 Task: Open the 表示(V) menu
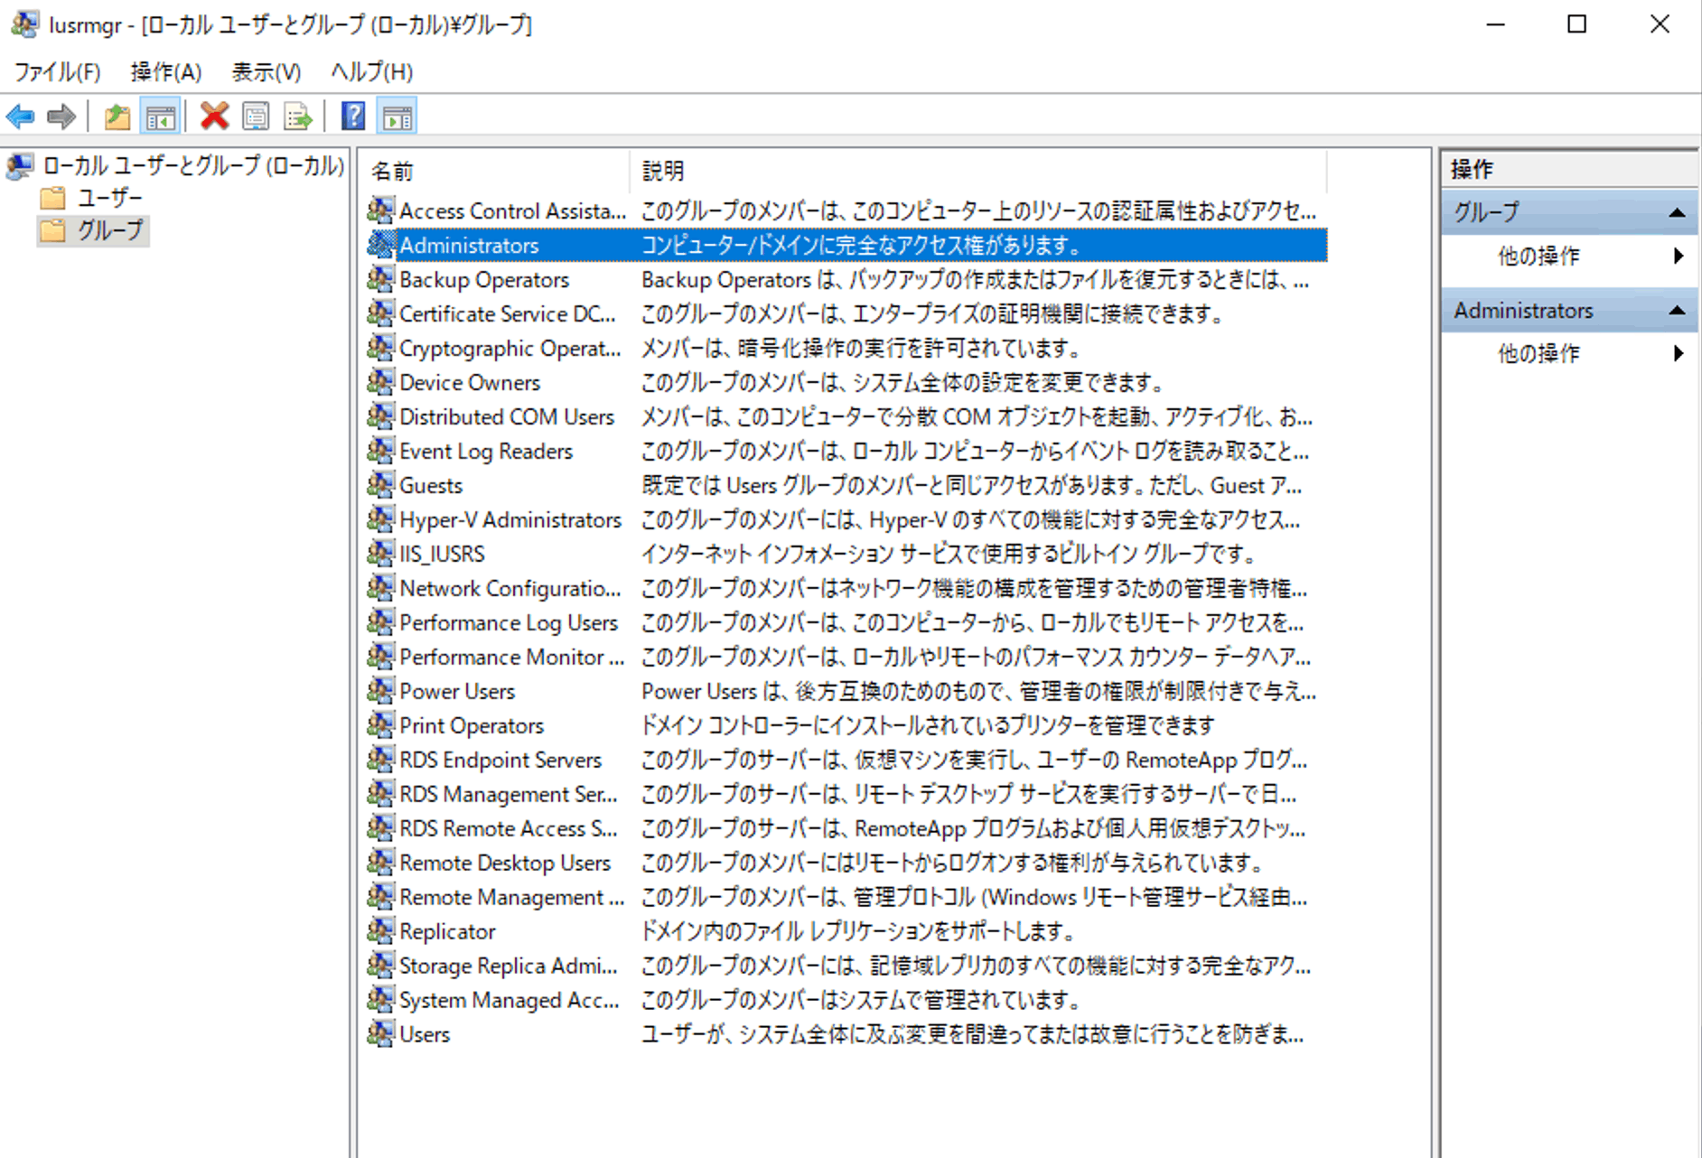tap(267, 71)
